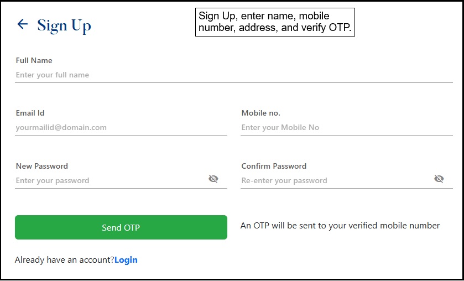Focus the Full Name input field
Screen dimensions: 464x281
[233, 75]
